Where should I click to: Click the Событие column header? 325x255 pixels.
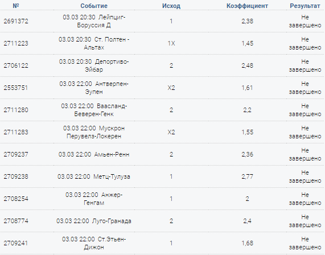coord(94,6)
